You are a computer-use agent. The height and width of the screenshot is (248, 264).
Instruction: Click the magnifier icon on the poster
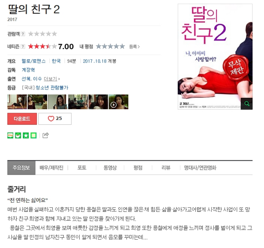pyautogui.click(x=246, y=104)
